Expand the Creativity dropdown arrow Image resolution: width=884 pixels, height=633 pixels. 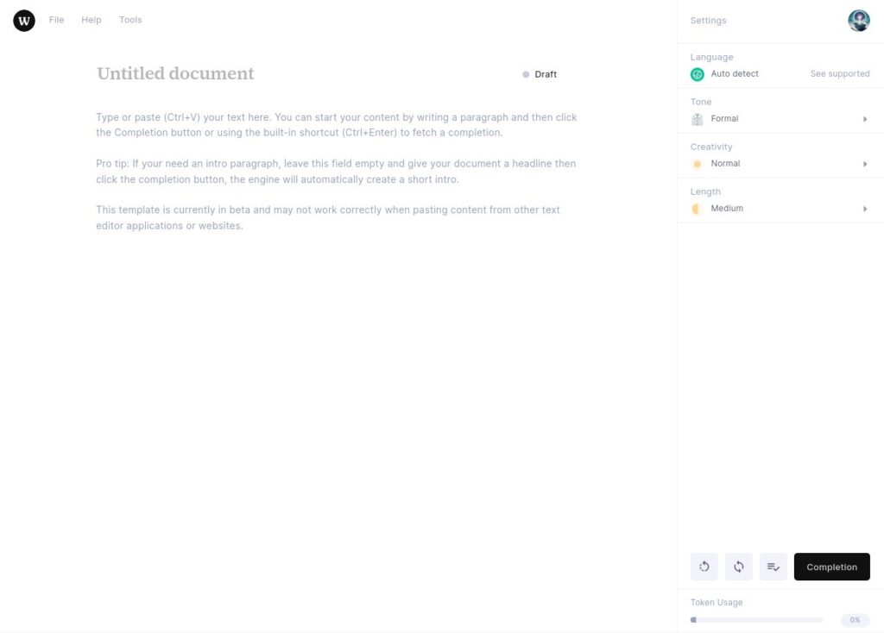click(x=865, y=164)
